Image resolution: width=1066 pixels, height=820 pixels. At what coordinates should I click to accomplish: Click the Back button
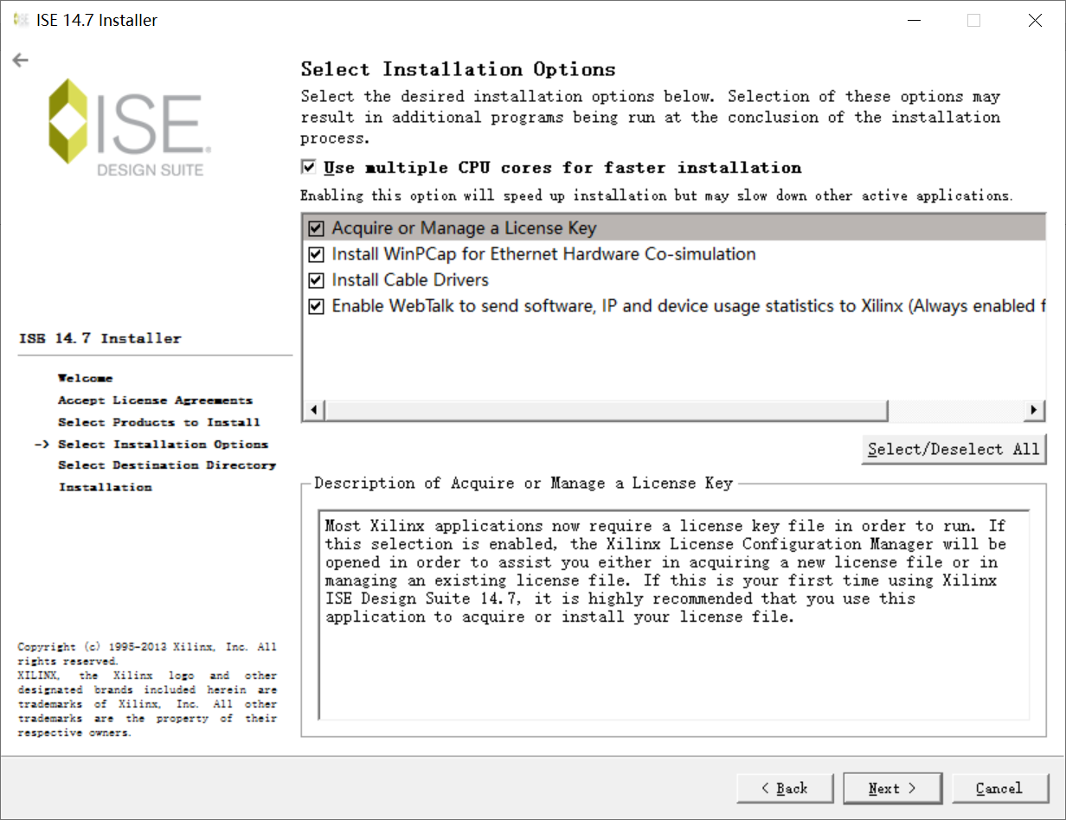(x=785, y=788)
